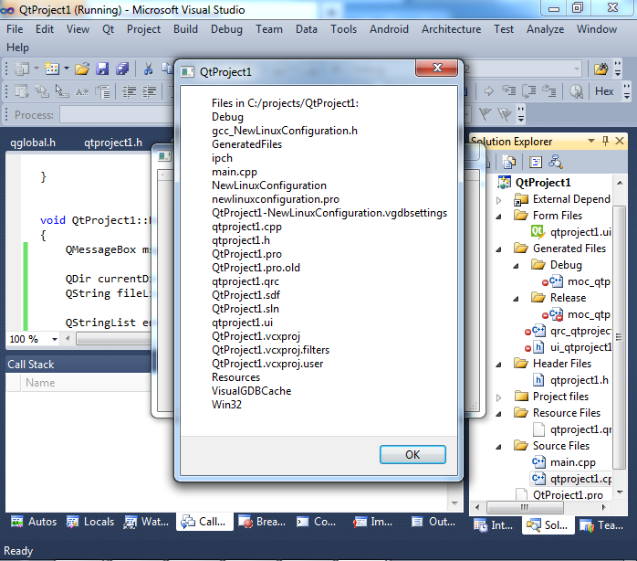The width and height of the screenshot is (637, 561).
Task: Open the Breakpoints bottom tab
Action: tap(262, 522)
